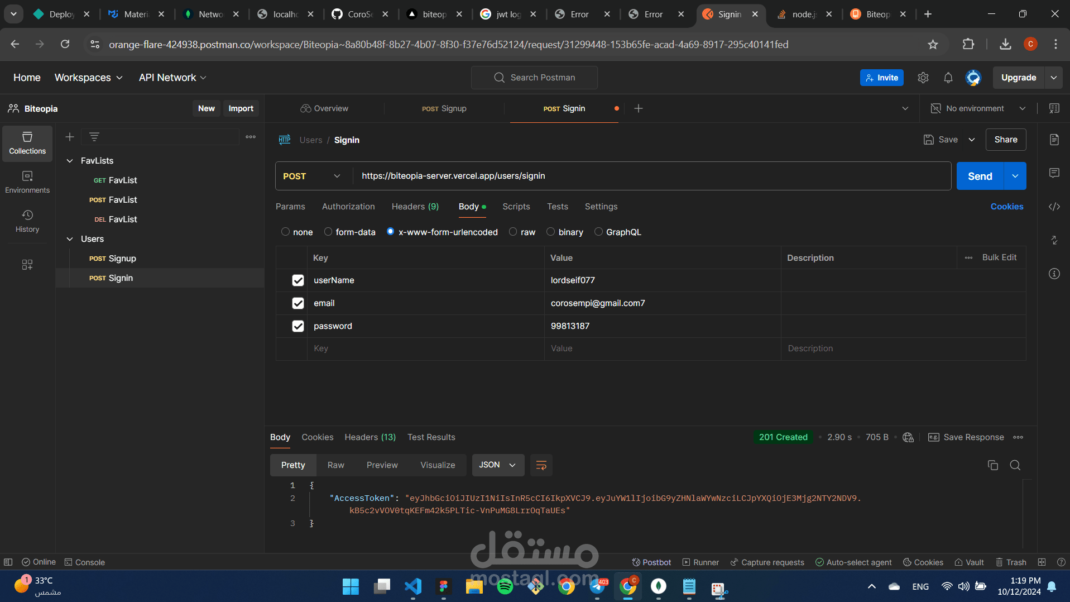Select x-www-form-urlencoded body type
Screen dimensions: 1070x602
pyautogui.click(x=391, y=232)
